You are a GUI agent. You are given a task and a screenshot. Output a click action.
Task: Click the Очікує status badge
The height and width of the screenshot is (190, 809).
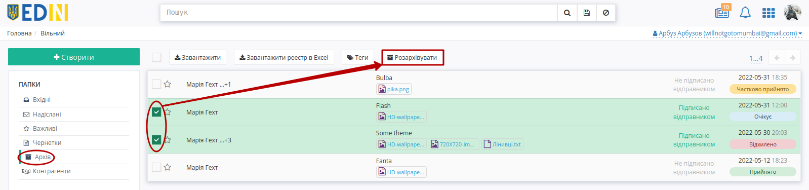762,117
